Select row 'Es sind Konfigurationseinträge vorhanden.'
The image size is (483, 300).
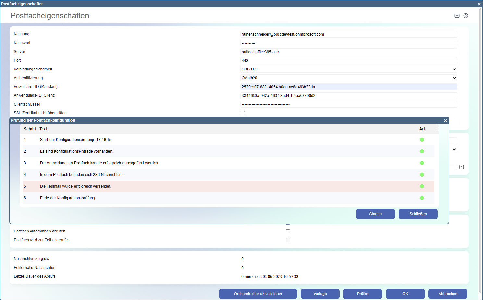[229, 151]
